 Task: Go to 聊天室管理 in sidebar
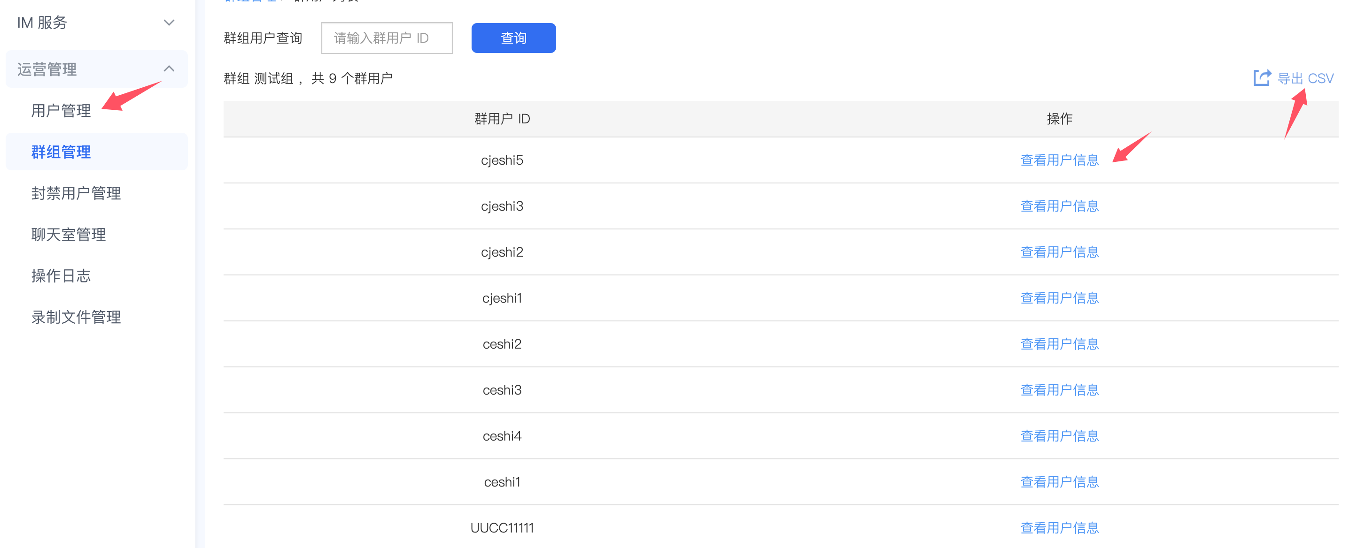click(68, 234)
